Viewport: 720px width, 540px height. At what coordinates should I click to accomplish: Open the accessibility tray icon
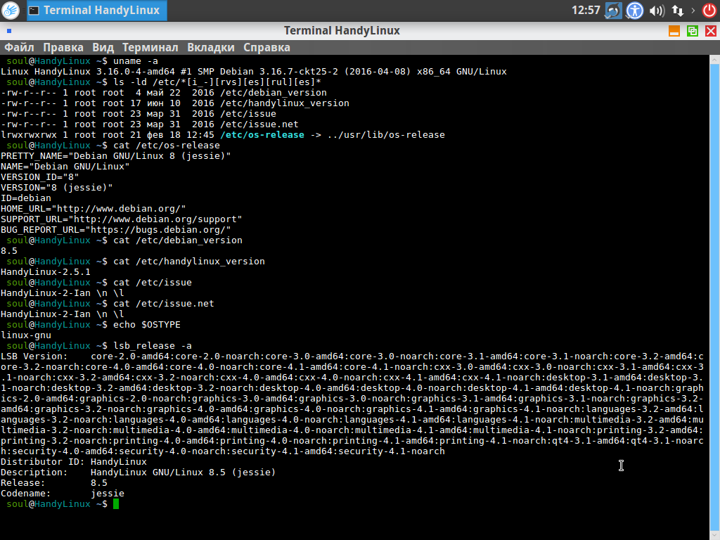point(635,10)
